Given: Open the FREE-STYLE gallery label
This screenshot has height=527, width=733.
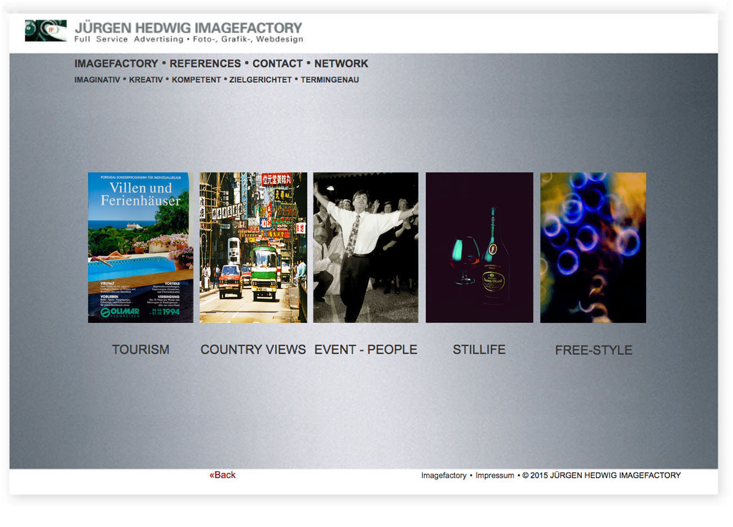Looking at the screenshot, I should [594, 350].
